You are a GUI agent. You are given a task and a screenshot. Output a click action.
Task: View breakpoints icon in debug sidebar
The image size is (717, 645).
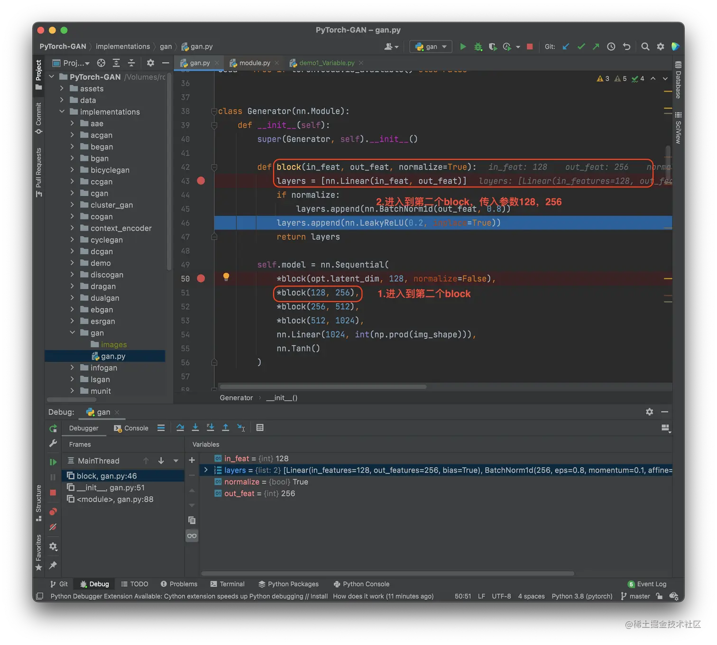click(53, 512)
